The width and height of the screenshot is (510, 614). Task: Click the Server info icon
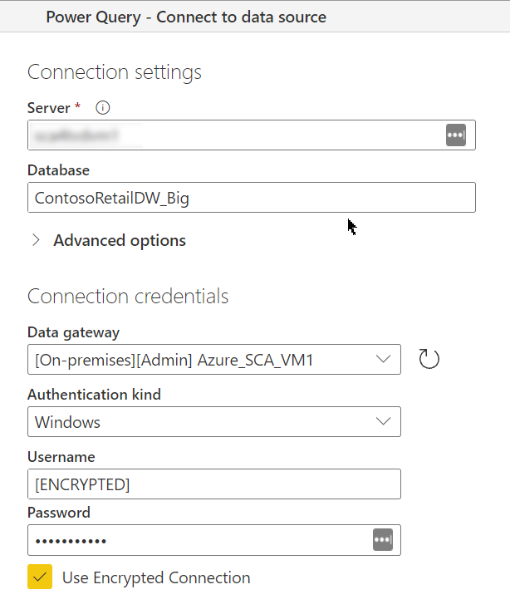click(103, 108)
